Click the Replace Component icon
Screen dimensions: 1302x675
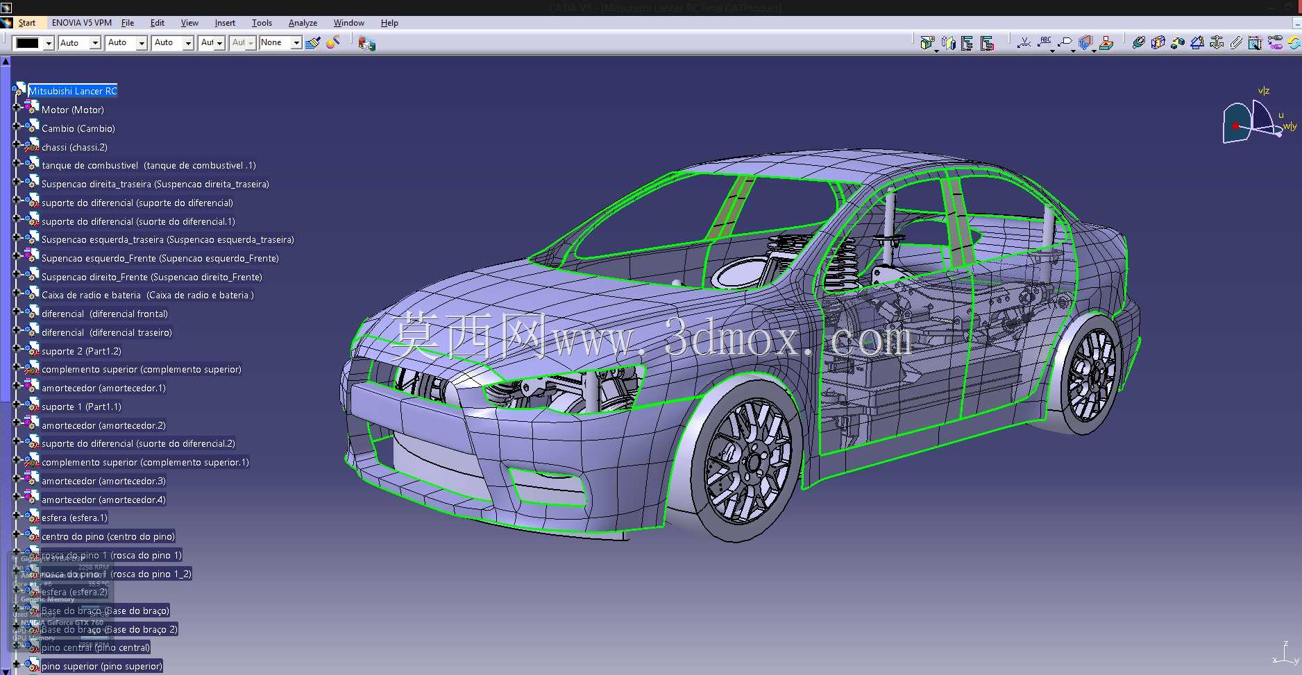coord(948,43)
